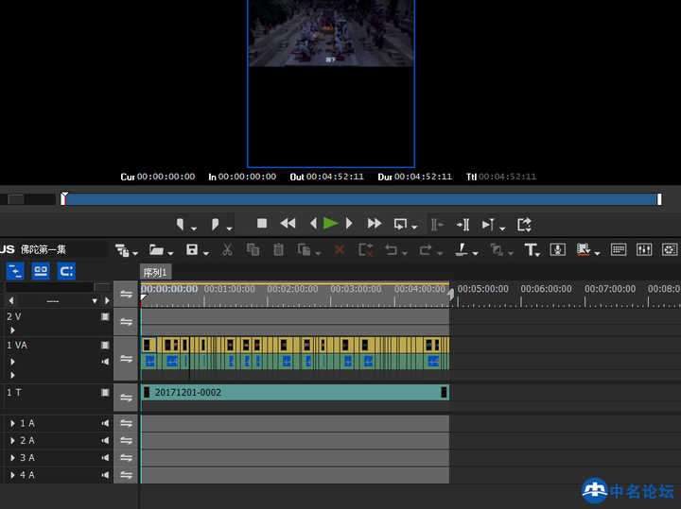This screenshot has height=509, width=681.
Task: Click the Open project folder icon
Action: coord(156,250)
